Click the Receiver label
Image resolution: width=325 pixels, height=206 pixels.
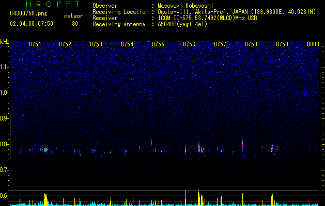tap(105, 18)
